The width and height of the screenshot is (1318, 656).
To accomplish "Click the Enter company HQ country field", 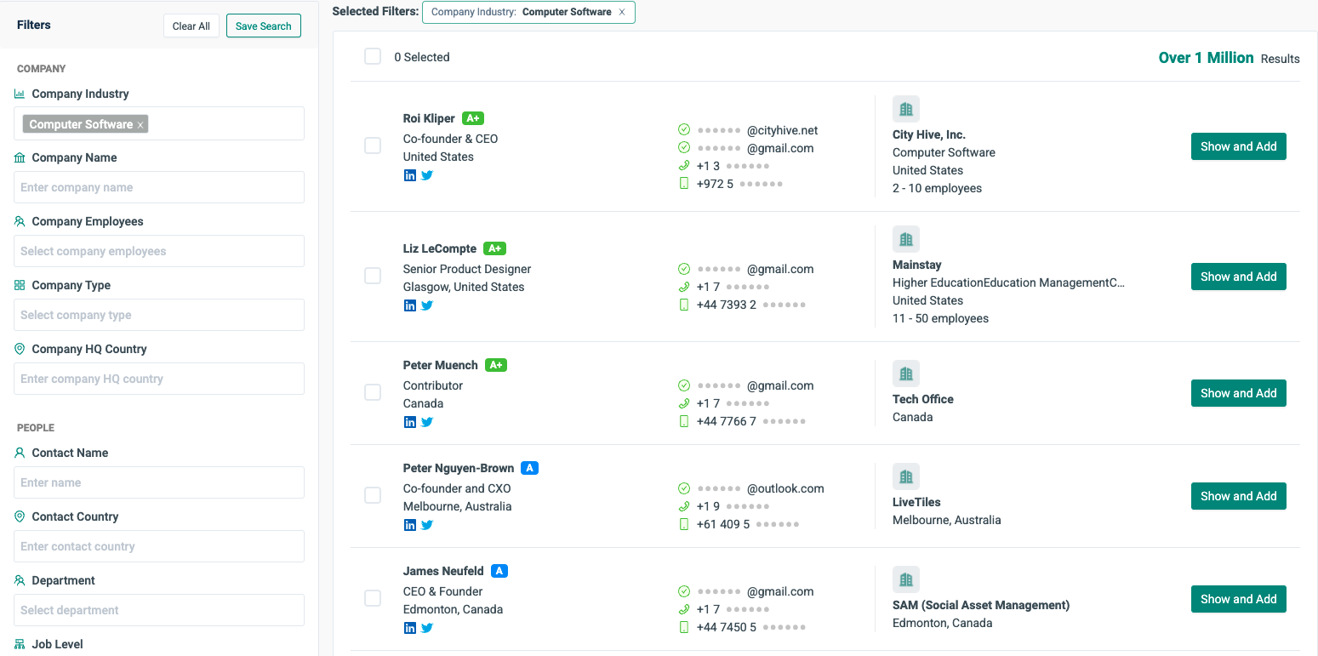I will point(159,379).
